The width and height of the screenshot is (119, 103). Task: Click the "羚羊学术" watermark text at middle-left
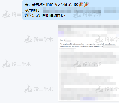pyautogui.click(x=21, y=64)
